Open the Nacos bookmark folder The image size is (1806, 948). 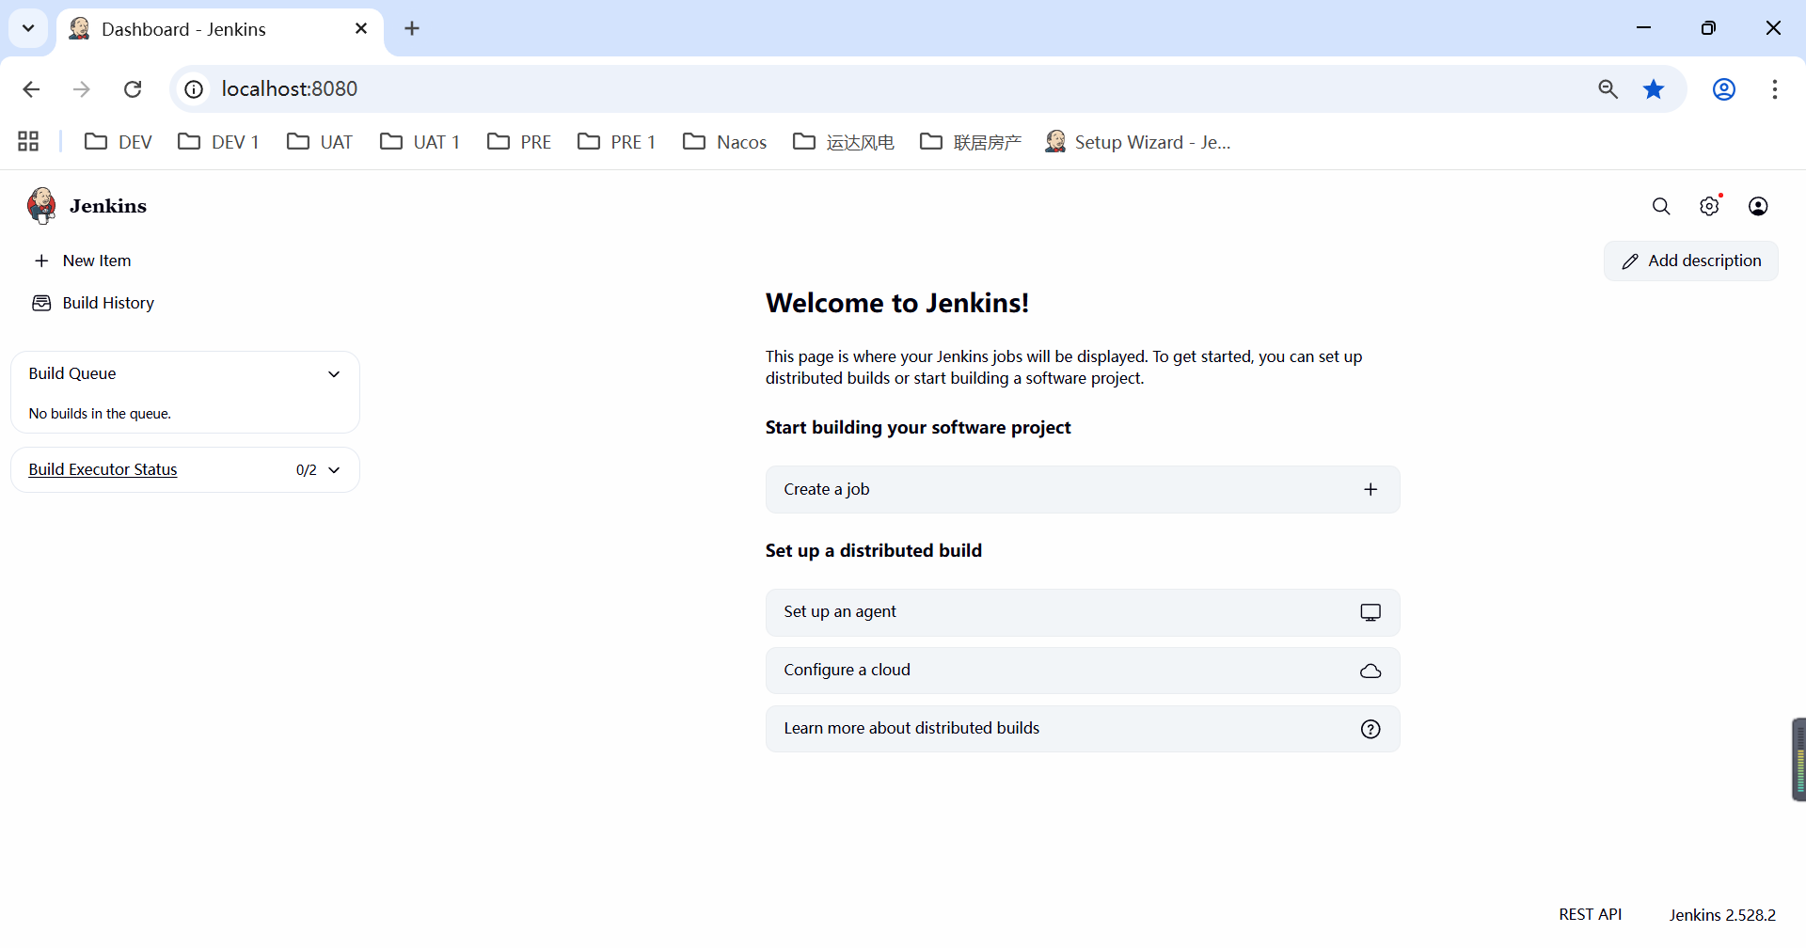pyautogui.click(x=725, y=142)
